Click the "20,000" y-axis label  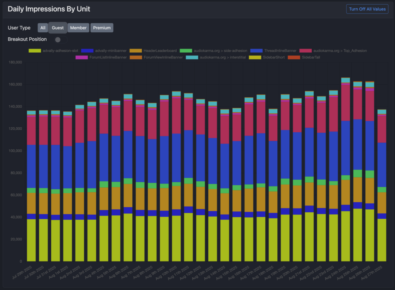point(16,239)
